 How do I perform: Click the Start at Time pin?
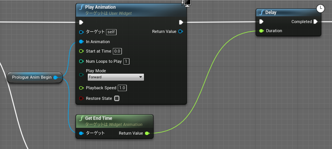click(81, 51)
